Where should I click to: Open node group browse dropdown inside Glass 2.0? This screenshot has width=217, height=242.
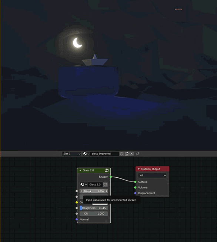pyautogui.click(x=84, y=185)
